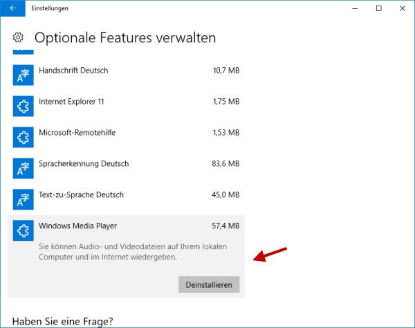Image resolution: width=415 pixels, height=328 pixels.
Task: Click the 1,75 MB size value
Action: coord(226,102)
